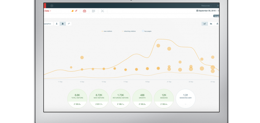Click the red link icon
260x123 pixels.
click(76, 11)
